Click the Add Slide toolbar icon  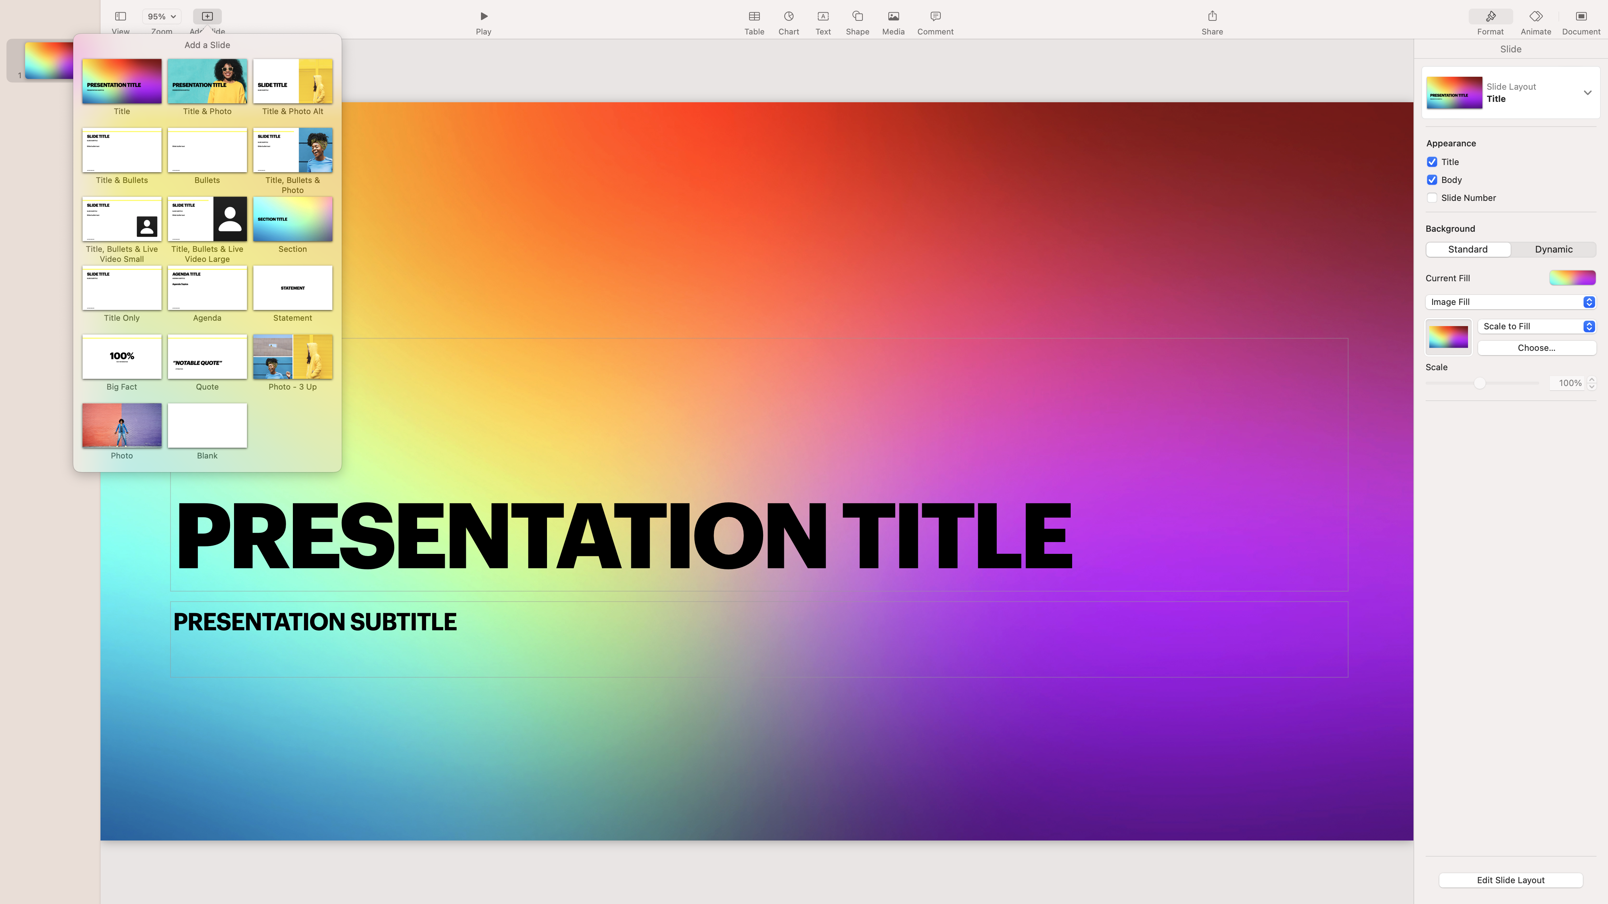(x=207, y=16)
